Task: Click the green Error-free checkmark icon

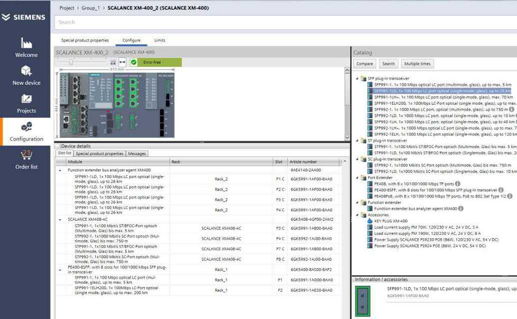Action: click(133, 62)
